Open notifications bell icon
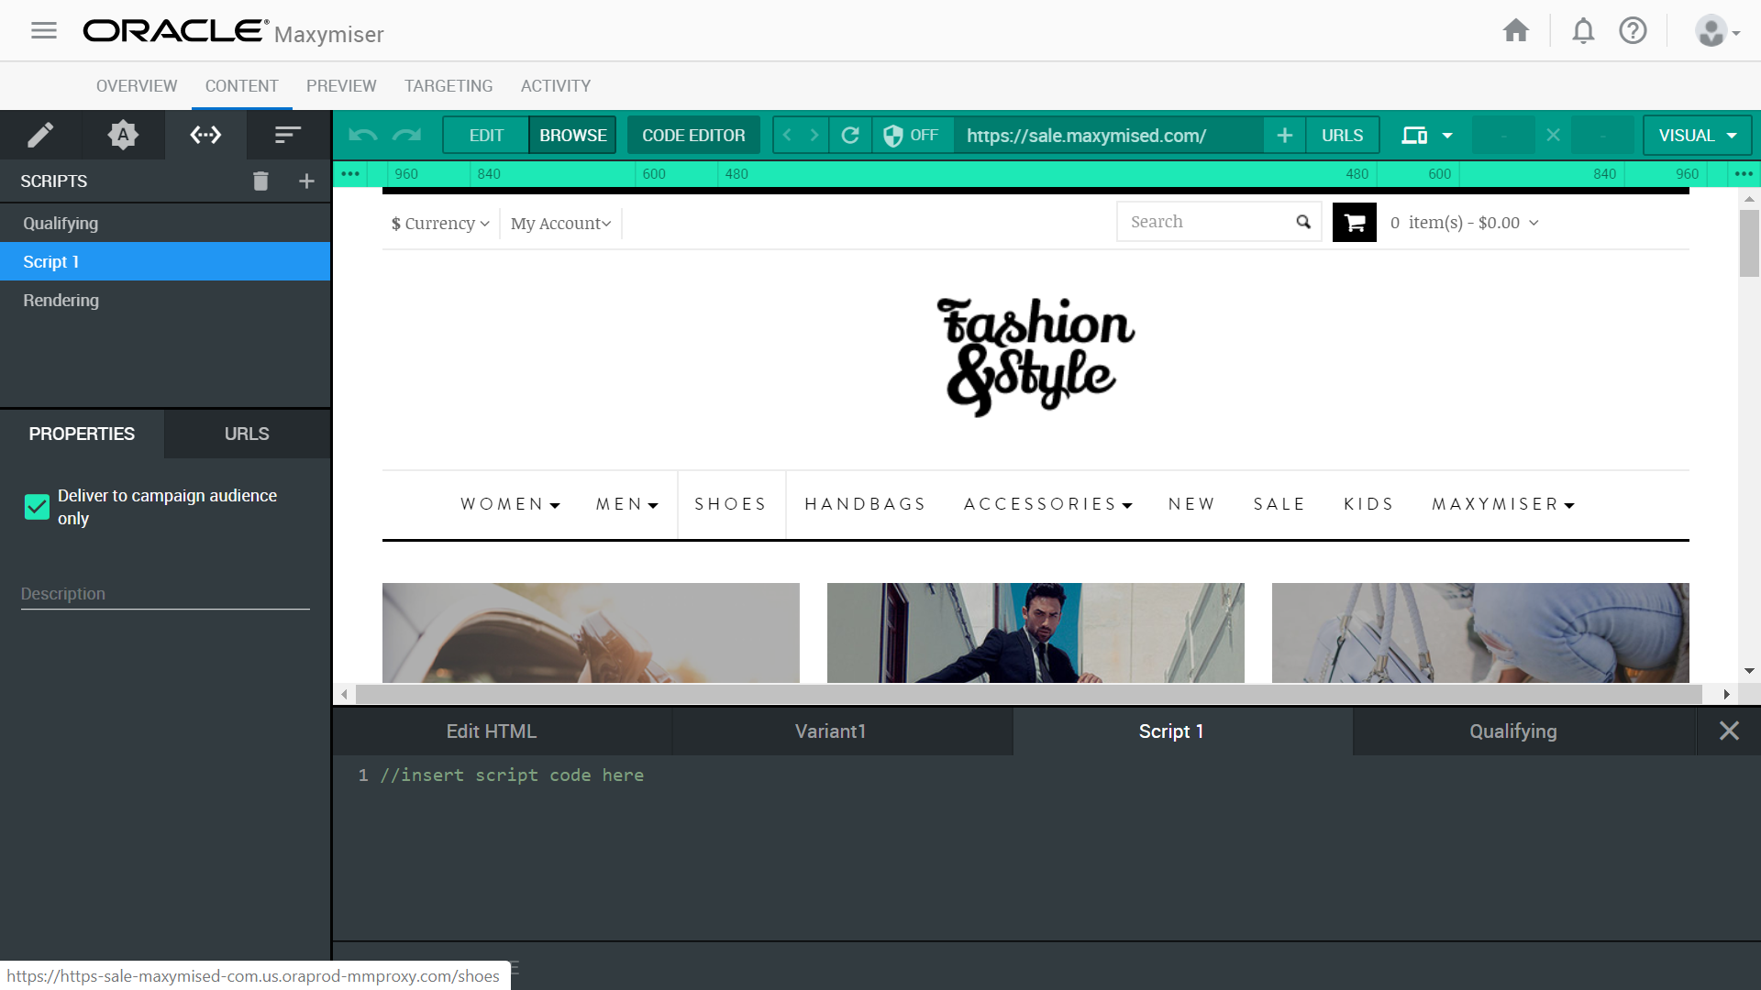This screenshot has height=990, width=1761. click(x=1583, y=31)
